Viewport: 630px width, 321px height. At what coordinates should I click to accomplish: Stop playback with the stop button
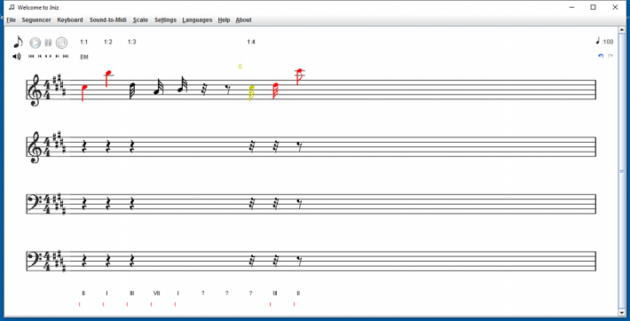click(61, 43)
